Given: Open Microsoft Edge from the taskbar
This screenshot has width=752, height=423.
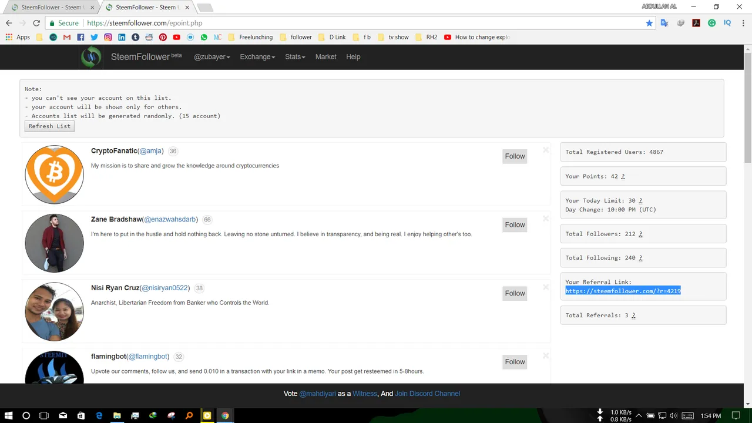Looking at the screenshot, I should 99,416.
